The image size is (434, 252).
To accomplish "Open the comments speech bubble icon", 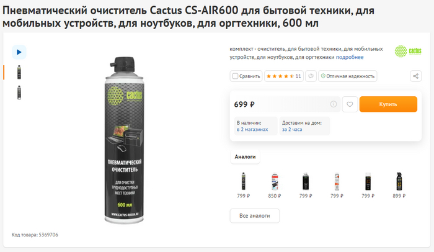I will coord(311,76).
